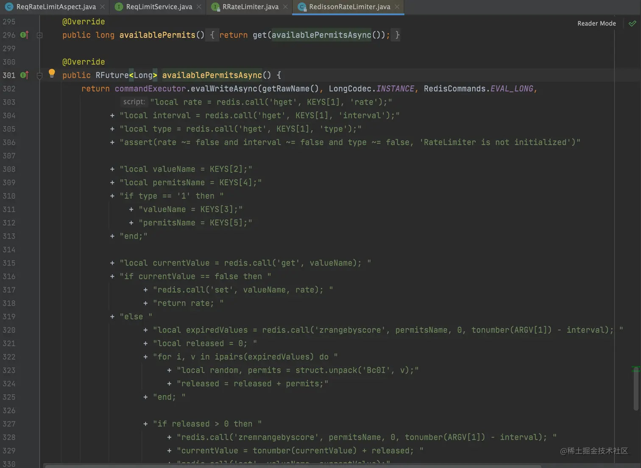Click the @Override annotation on line 300
The height and width of the screenshot is (468, 641).
click(x=84, y=62)
